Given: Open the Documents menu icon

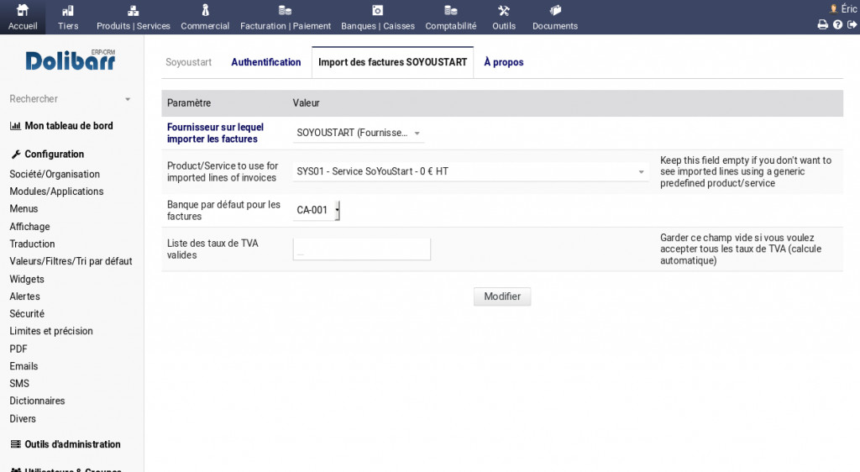Looking at the screenshot, I should 555,10.
